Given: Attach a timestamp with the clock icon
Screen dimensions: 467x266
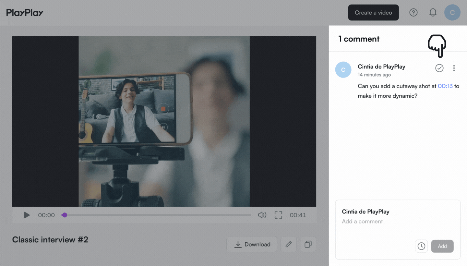Looking at the screenshot, I should point(421,246).
